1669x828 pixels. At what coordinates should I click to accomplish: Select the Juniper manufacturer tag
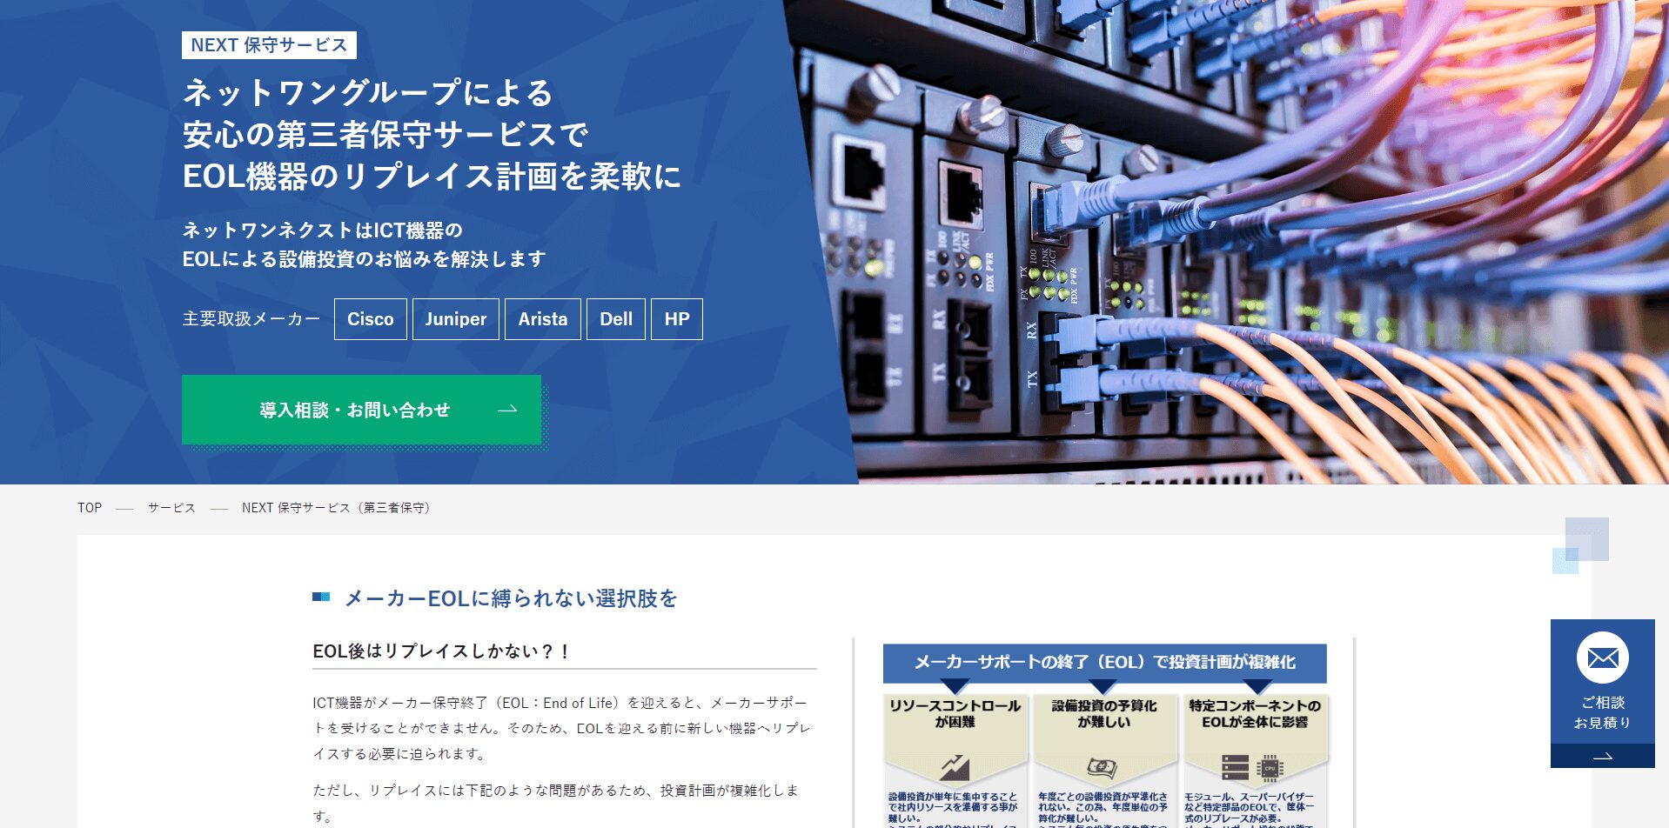coord(456,319)
